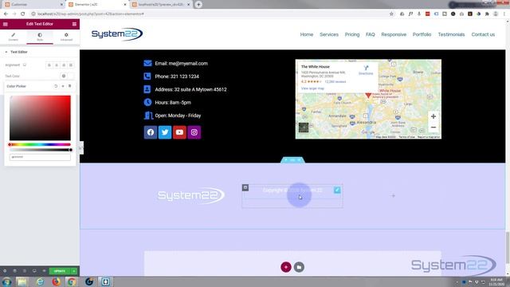
Task: Open the Navigator layers icon
Action: [14, 271]
